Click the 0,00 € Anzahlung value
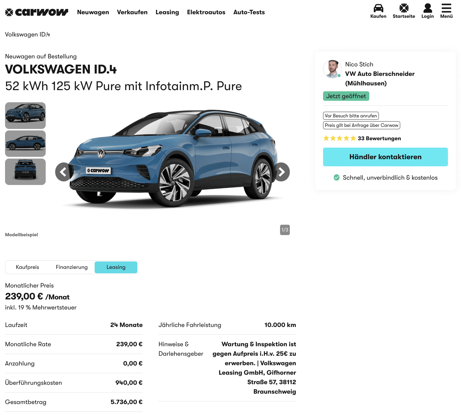The image size is (461, 415). coord(133,363)
